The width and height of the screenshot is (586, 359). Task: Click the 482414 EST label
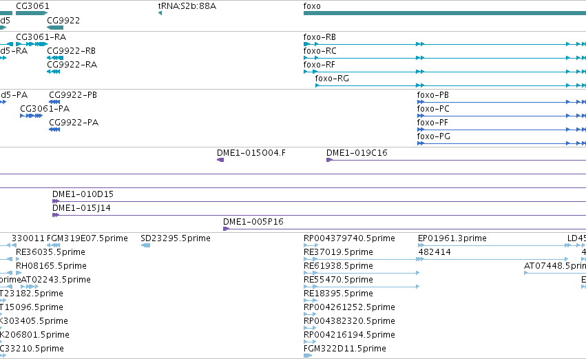(435, 252)
